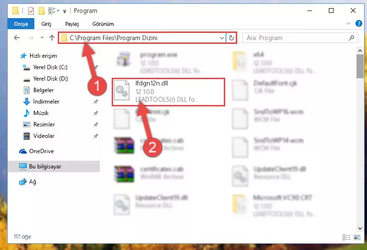
Task: Open Resimler folder in sidebar
Action: pyautogui.click(x=44, y=125)
